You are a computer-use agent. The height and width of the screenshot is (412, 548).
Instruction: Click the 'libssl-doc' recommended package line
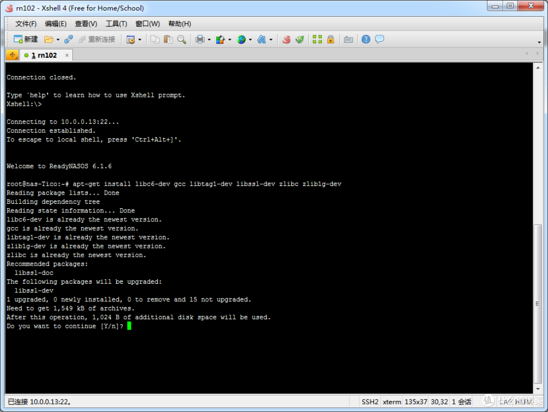point(34,273)
